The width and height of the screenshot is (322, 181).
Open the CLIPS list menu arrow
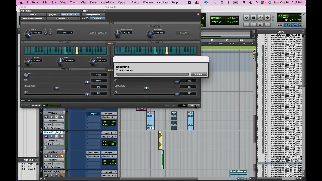tap(303, 32)
